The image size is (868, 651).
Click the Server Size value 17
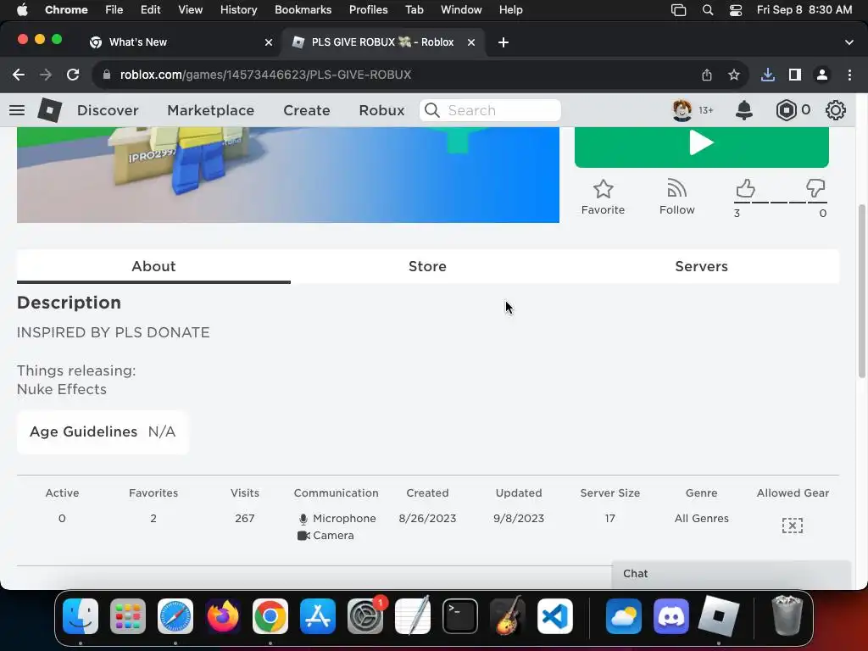[x=610, y=519]
